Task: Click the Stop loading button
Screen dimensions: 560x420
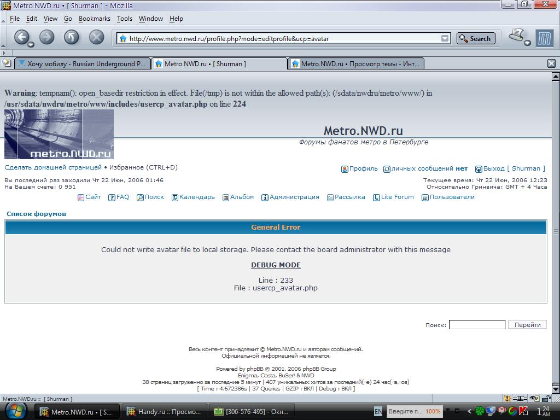Action: point(96,37)
